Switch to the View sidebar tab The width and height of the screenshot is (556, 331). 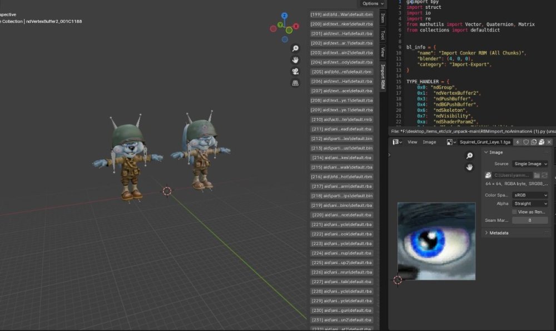coord(383,52)
